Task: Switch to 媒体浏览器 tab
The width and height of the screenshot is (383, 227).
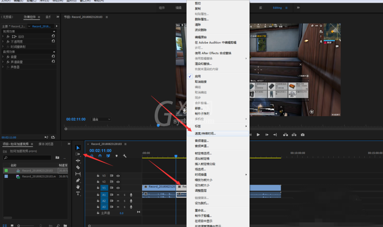Action: 46,144
